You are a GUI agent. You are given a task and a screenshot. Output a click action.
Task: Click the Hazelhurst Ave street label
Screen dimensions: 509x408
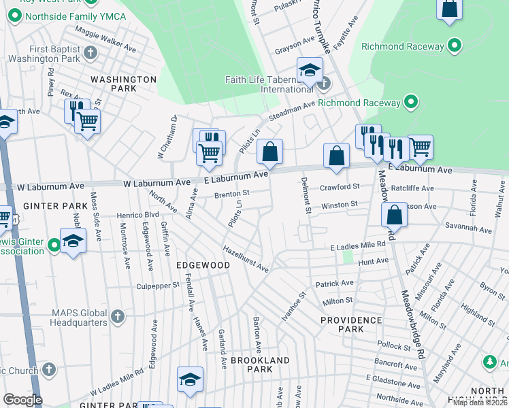pyautogui.click(x=246, y=259)
